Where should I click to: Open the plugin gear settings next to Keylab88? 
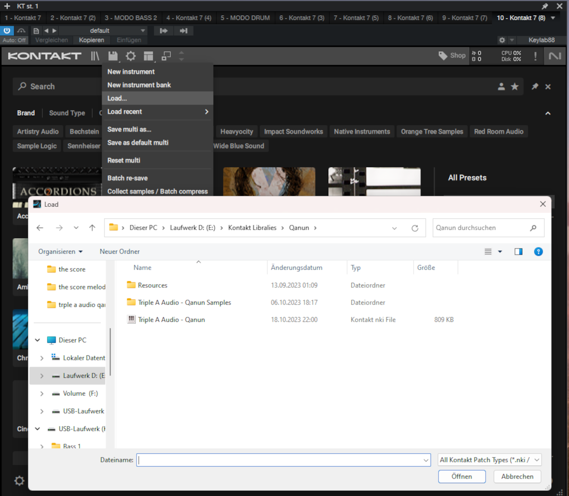coord(502,40)
